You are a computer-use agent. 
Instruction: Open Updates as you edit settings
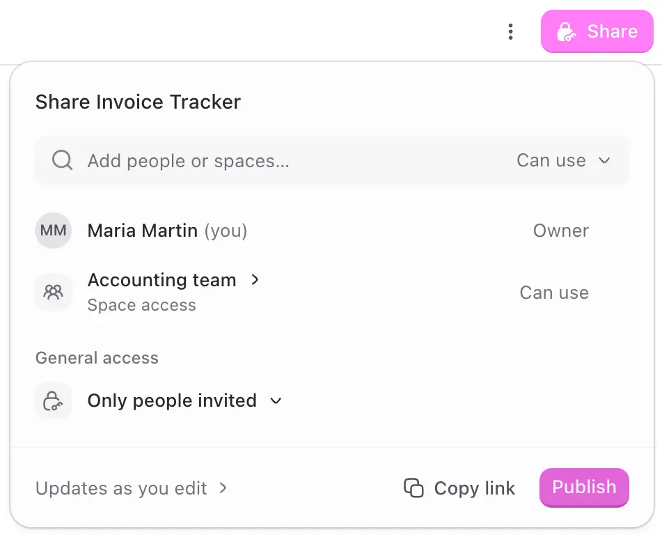click(132, 488)
